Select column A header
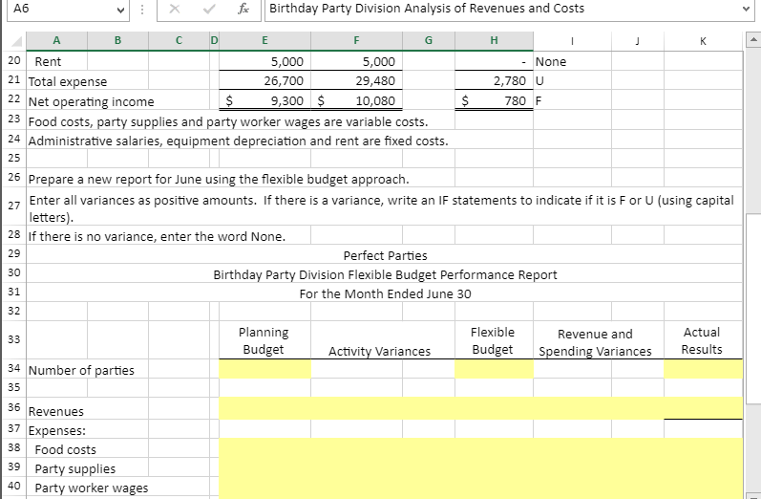Viewport: 761px width, 499px height. coord(56,41)
